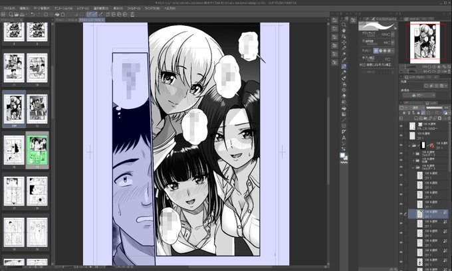Click the brush stroke preview
This screenshot has width=452, height=271.
377,26
